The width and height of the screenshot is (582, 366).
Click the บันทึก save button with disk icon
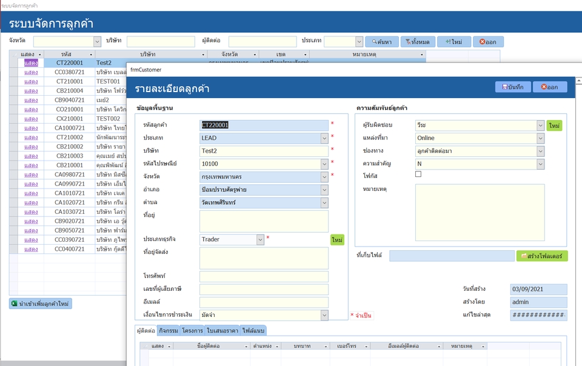[x=513, y=87]
